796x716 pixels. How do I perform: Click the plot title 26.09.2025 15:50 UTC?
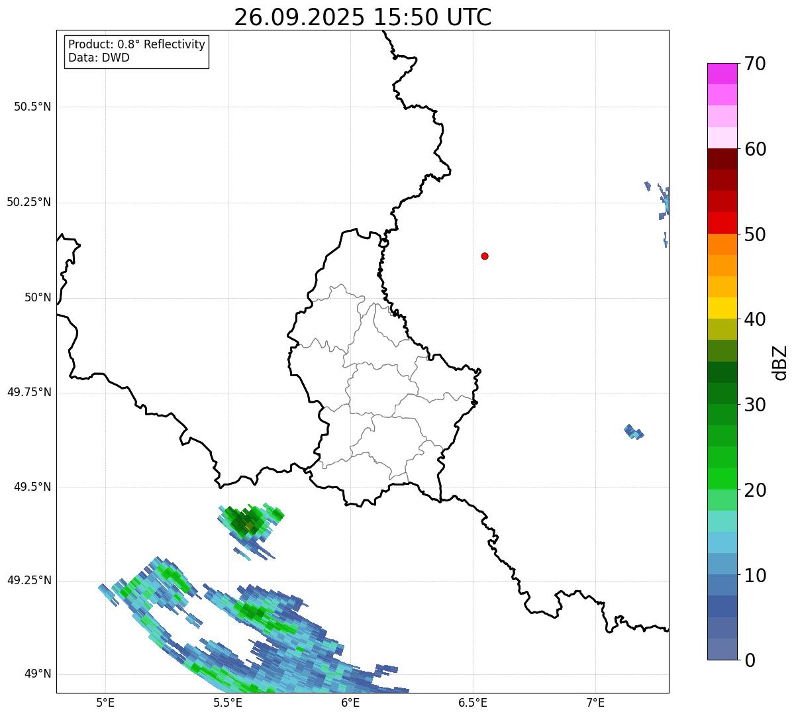click(x=363, y=17)
